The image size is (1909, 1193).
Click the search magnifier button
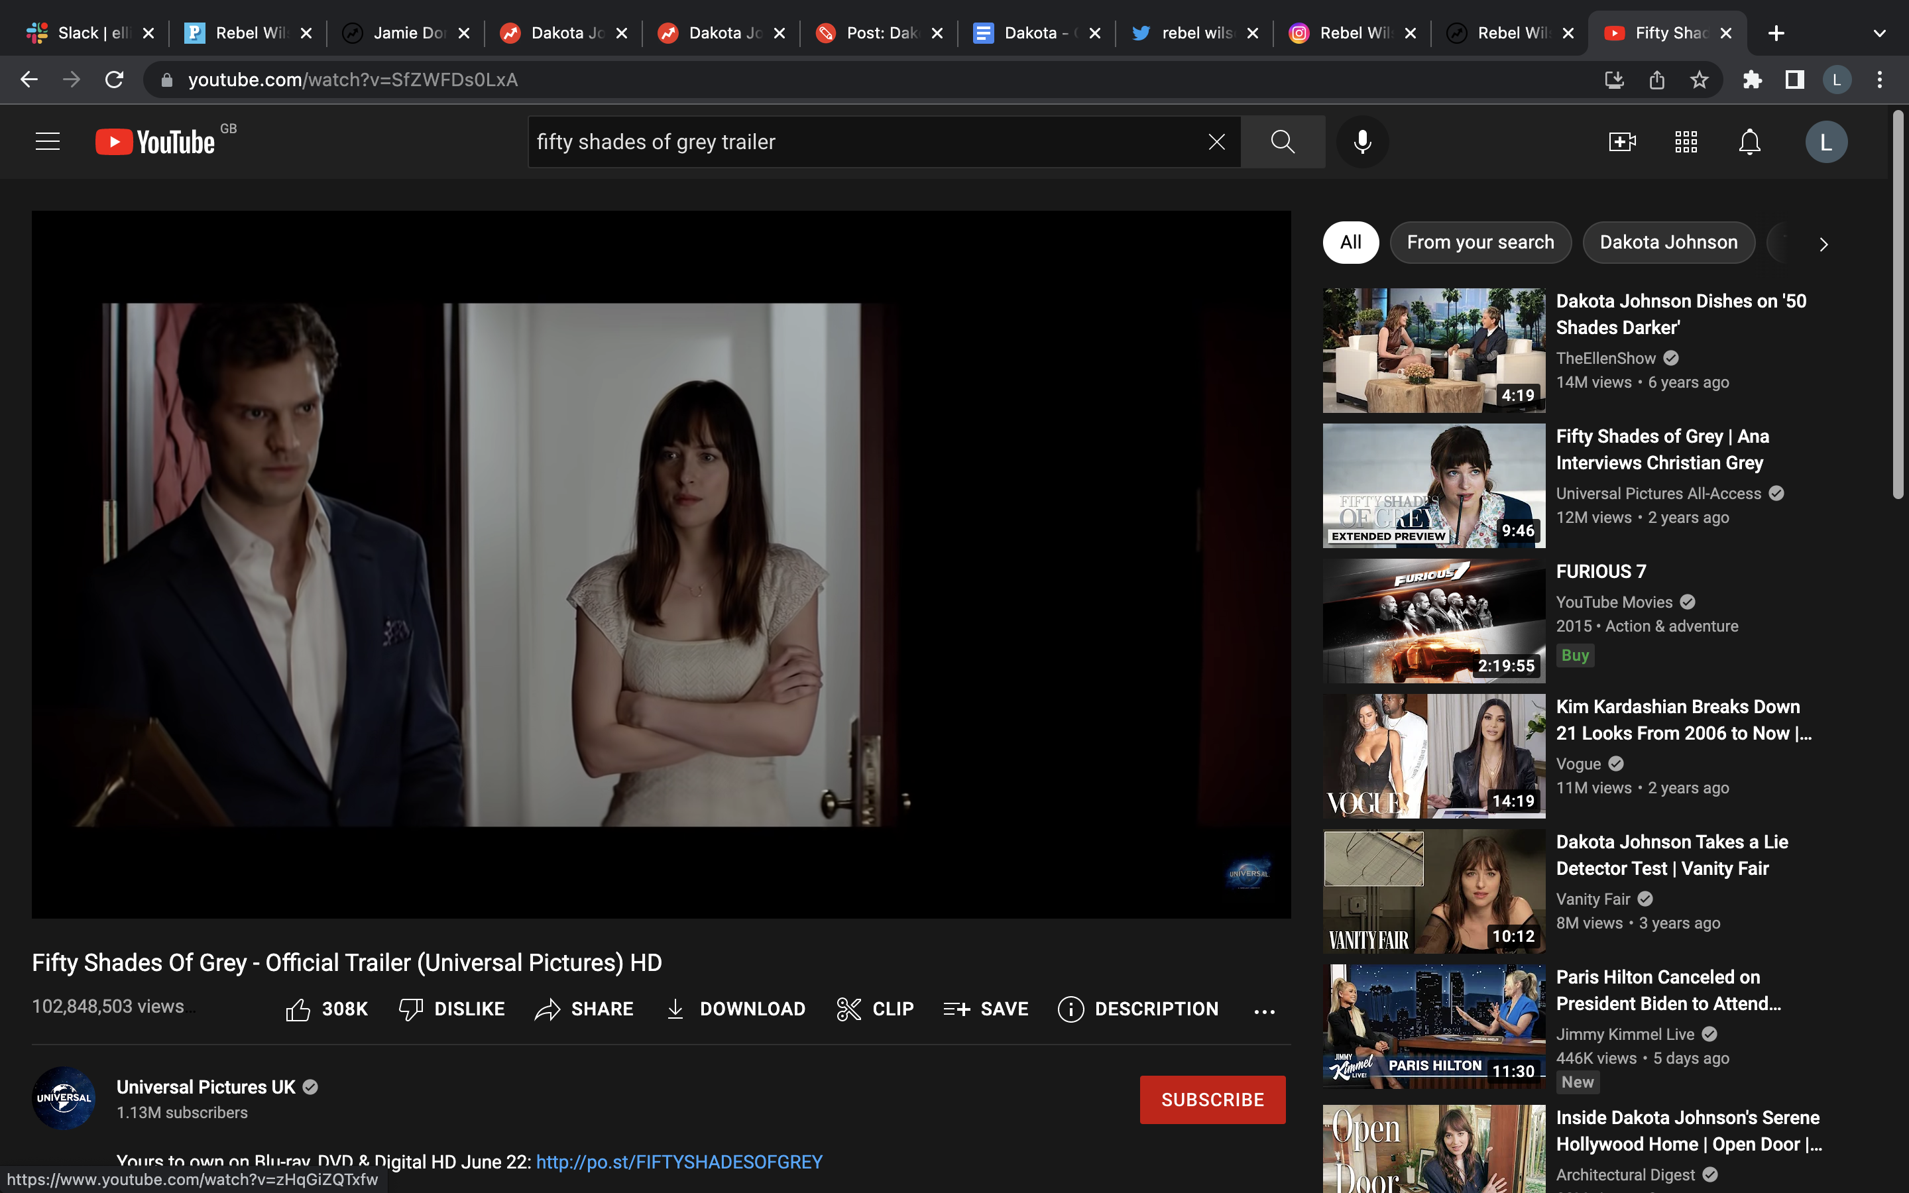tap(1283, 142)
